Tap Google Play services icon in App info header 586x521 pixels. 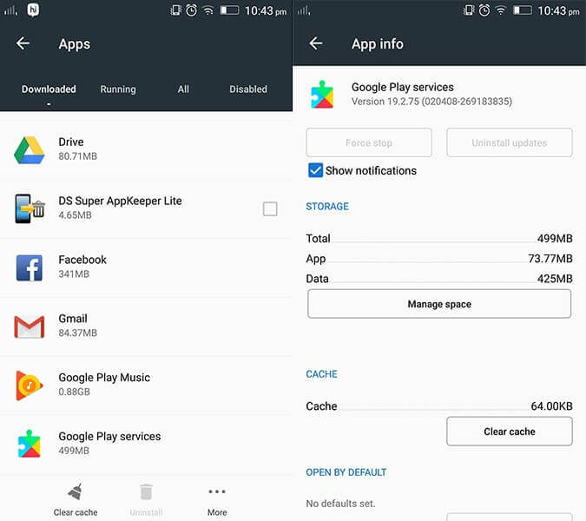pos(322,95)
